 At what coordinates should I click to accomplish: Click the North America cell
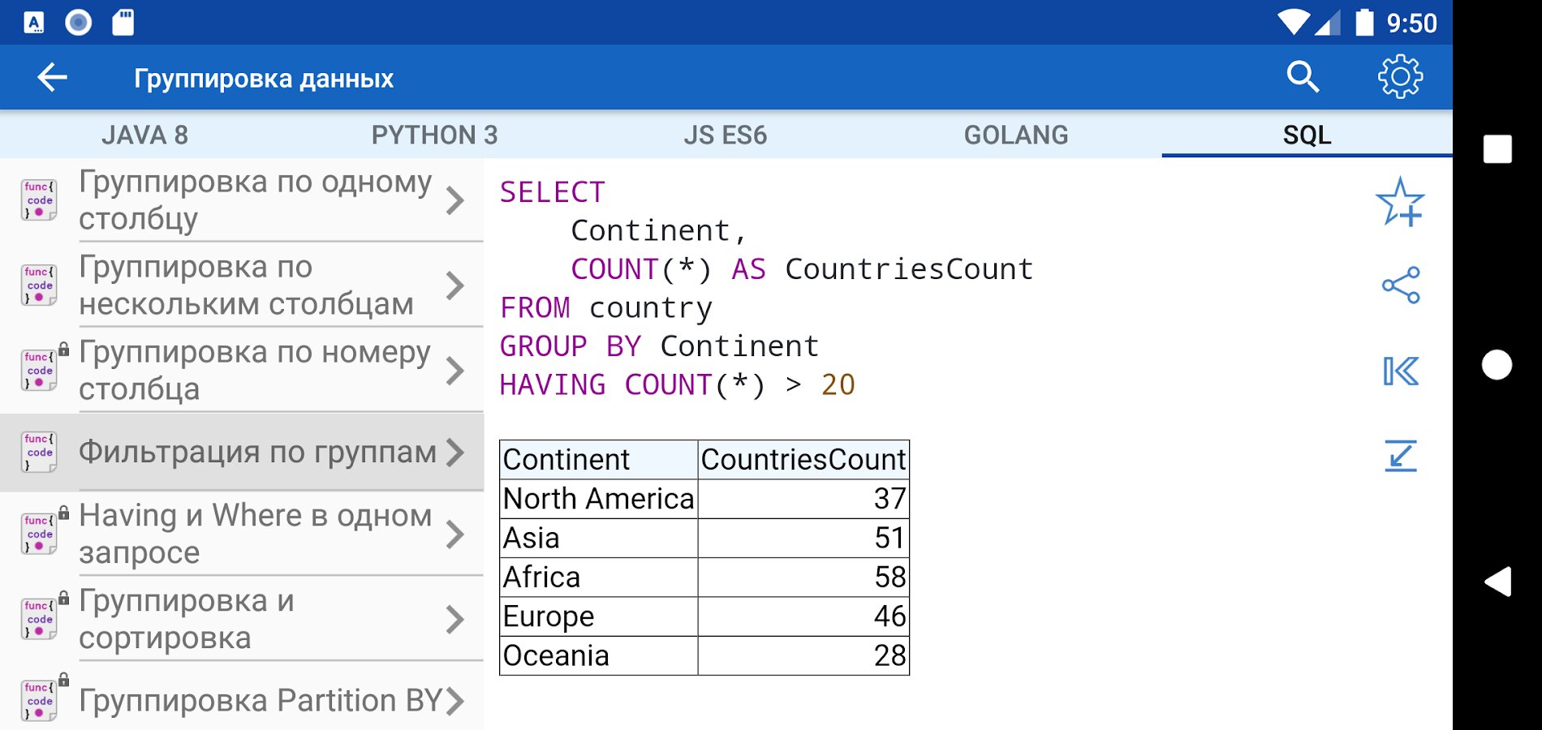tap(599, 499)
